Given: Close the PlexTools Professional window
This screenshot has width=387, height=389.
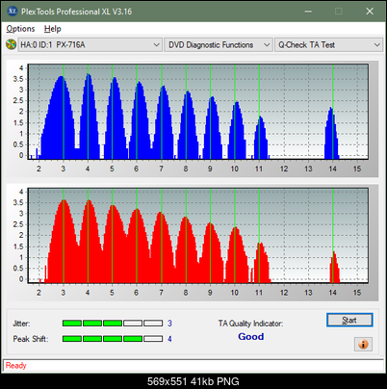Looking at the screenshot, I should tap(370, 12).
